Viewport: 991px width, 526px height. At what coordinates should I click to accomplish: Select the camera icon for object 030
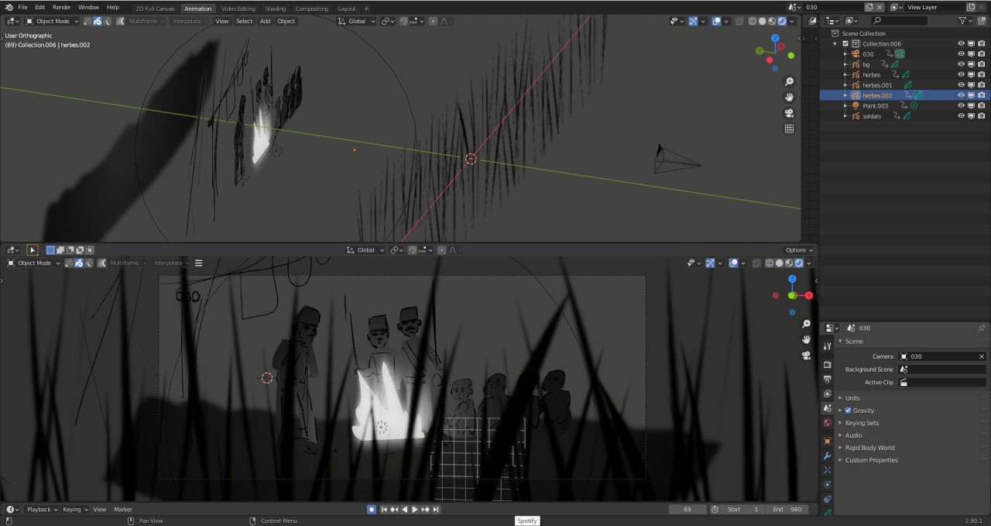(x=856, y=54)
